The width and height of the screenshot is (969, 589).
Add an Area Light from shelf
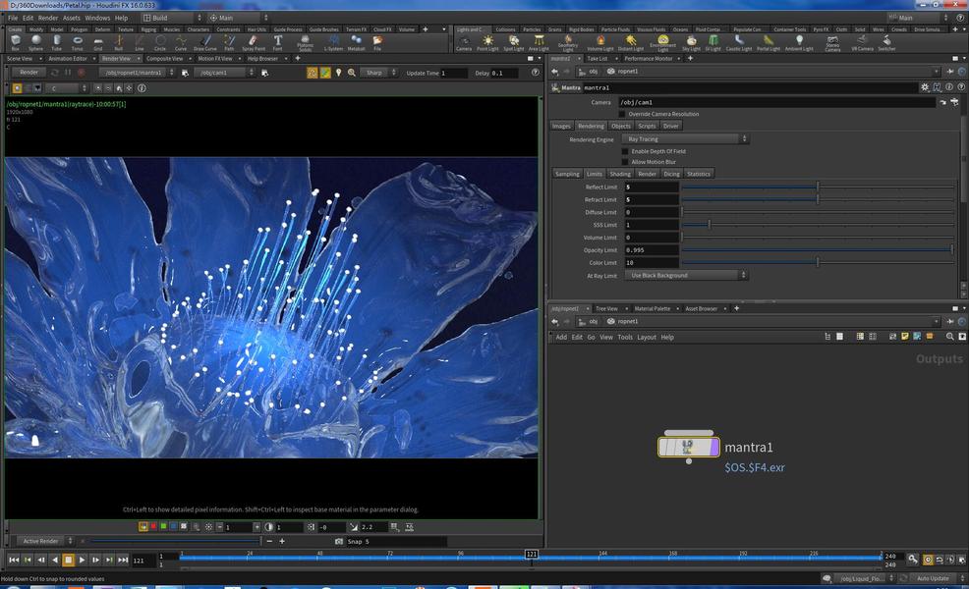539,42
